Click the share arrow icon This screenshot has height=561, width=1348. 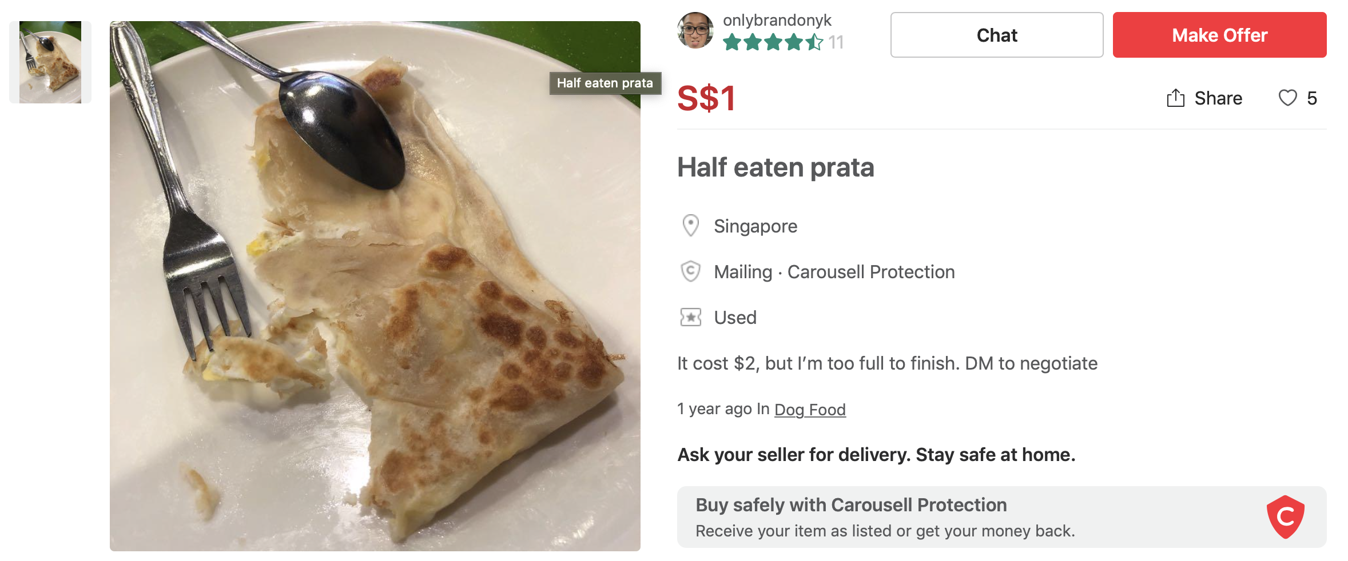1175,98
